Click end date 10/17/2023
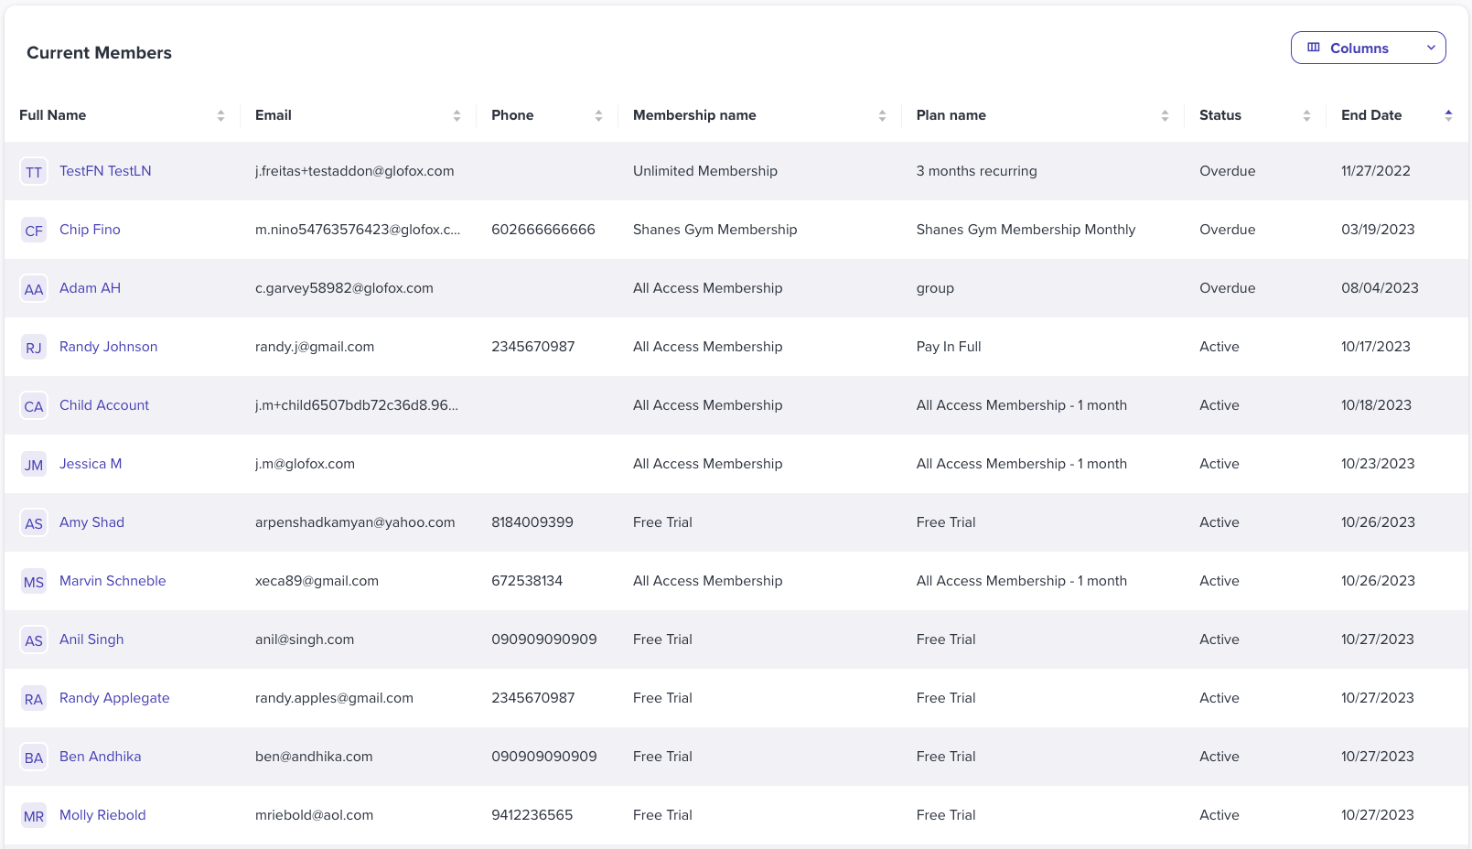 1376,347
